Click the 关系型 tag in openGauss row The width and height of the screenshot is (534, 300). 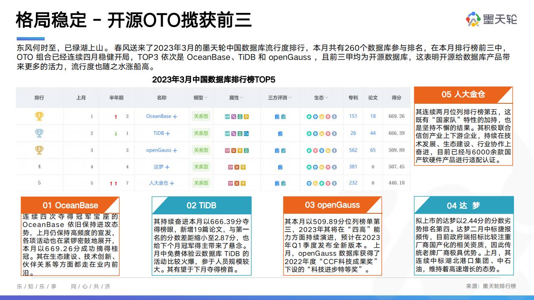[x=201, y=150]
